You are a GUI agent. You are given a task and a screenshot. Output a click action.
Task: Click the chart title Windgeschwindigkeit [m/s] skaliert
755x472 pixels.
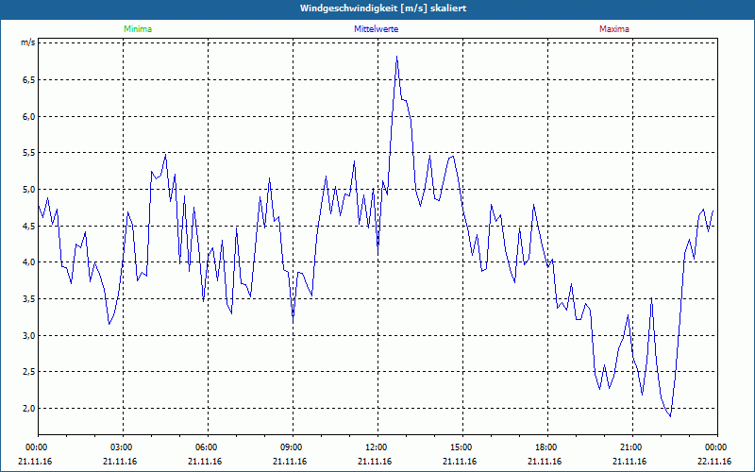[383, 8]
